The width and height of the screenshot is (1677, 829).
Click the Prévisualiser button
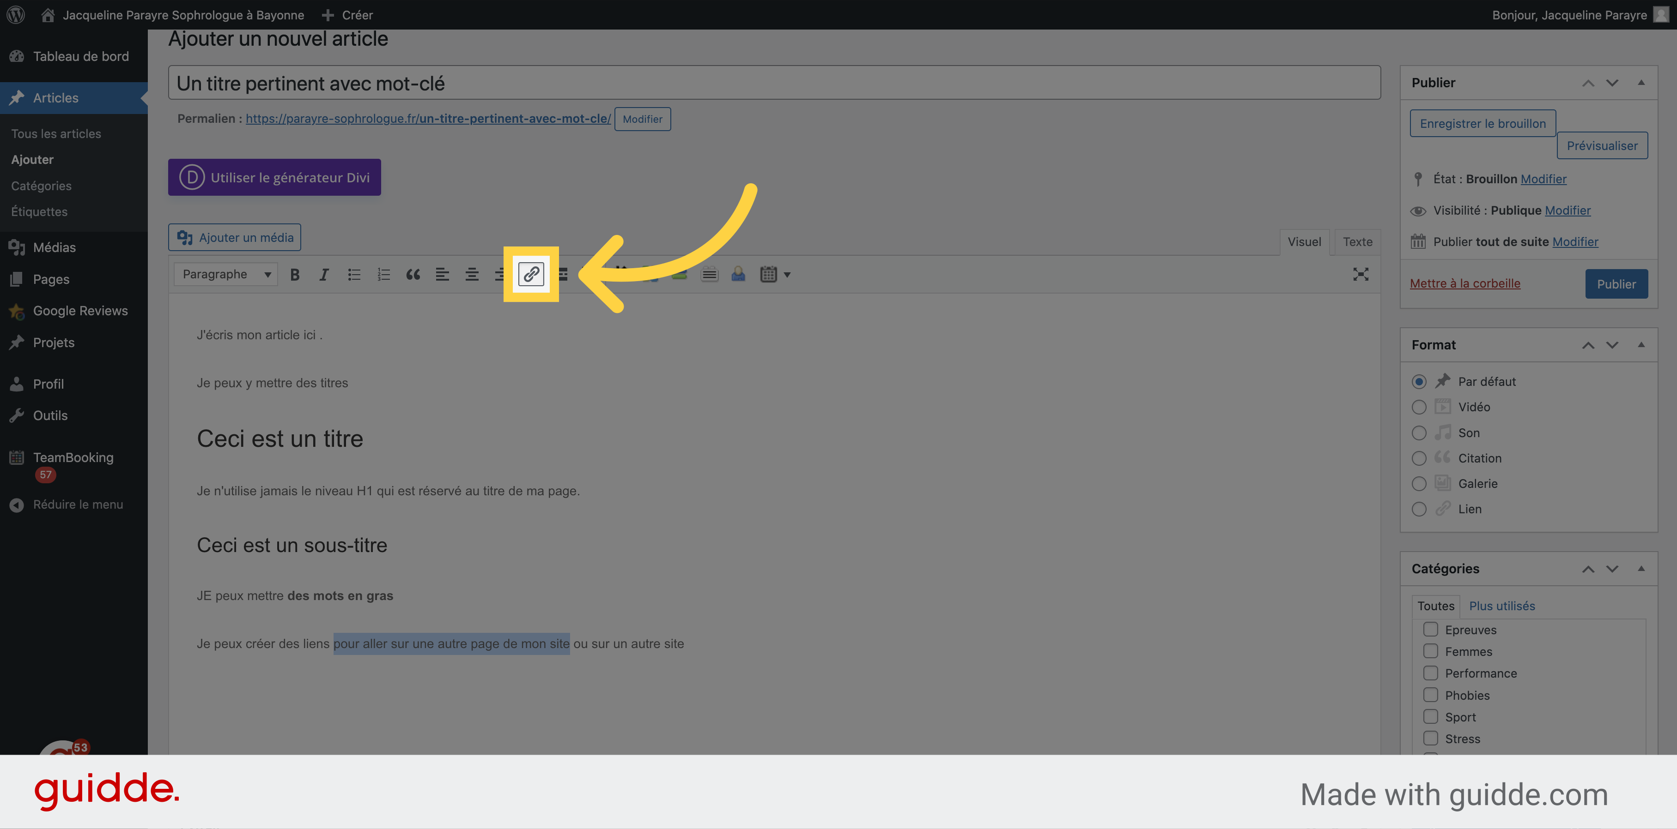tap(1602, 146)
